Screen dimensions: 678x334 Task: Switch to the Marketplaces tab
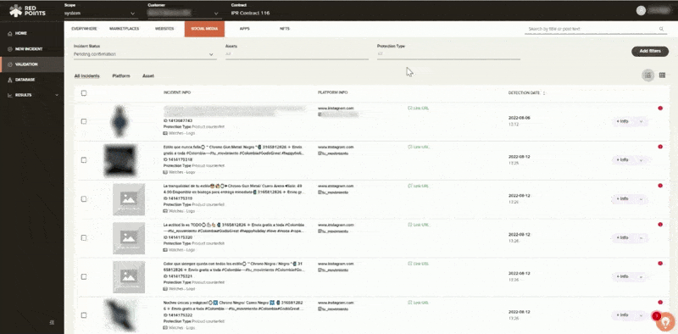pyautogui.click(x=124, y=29)
